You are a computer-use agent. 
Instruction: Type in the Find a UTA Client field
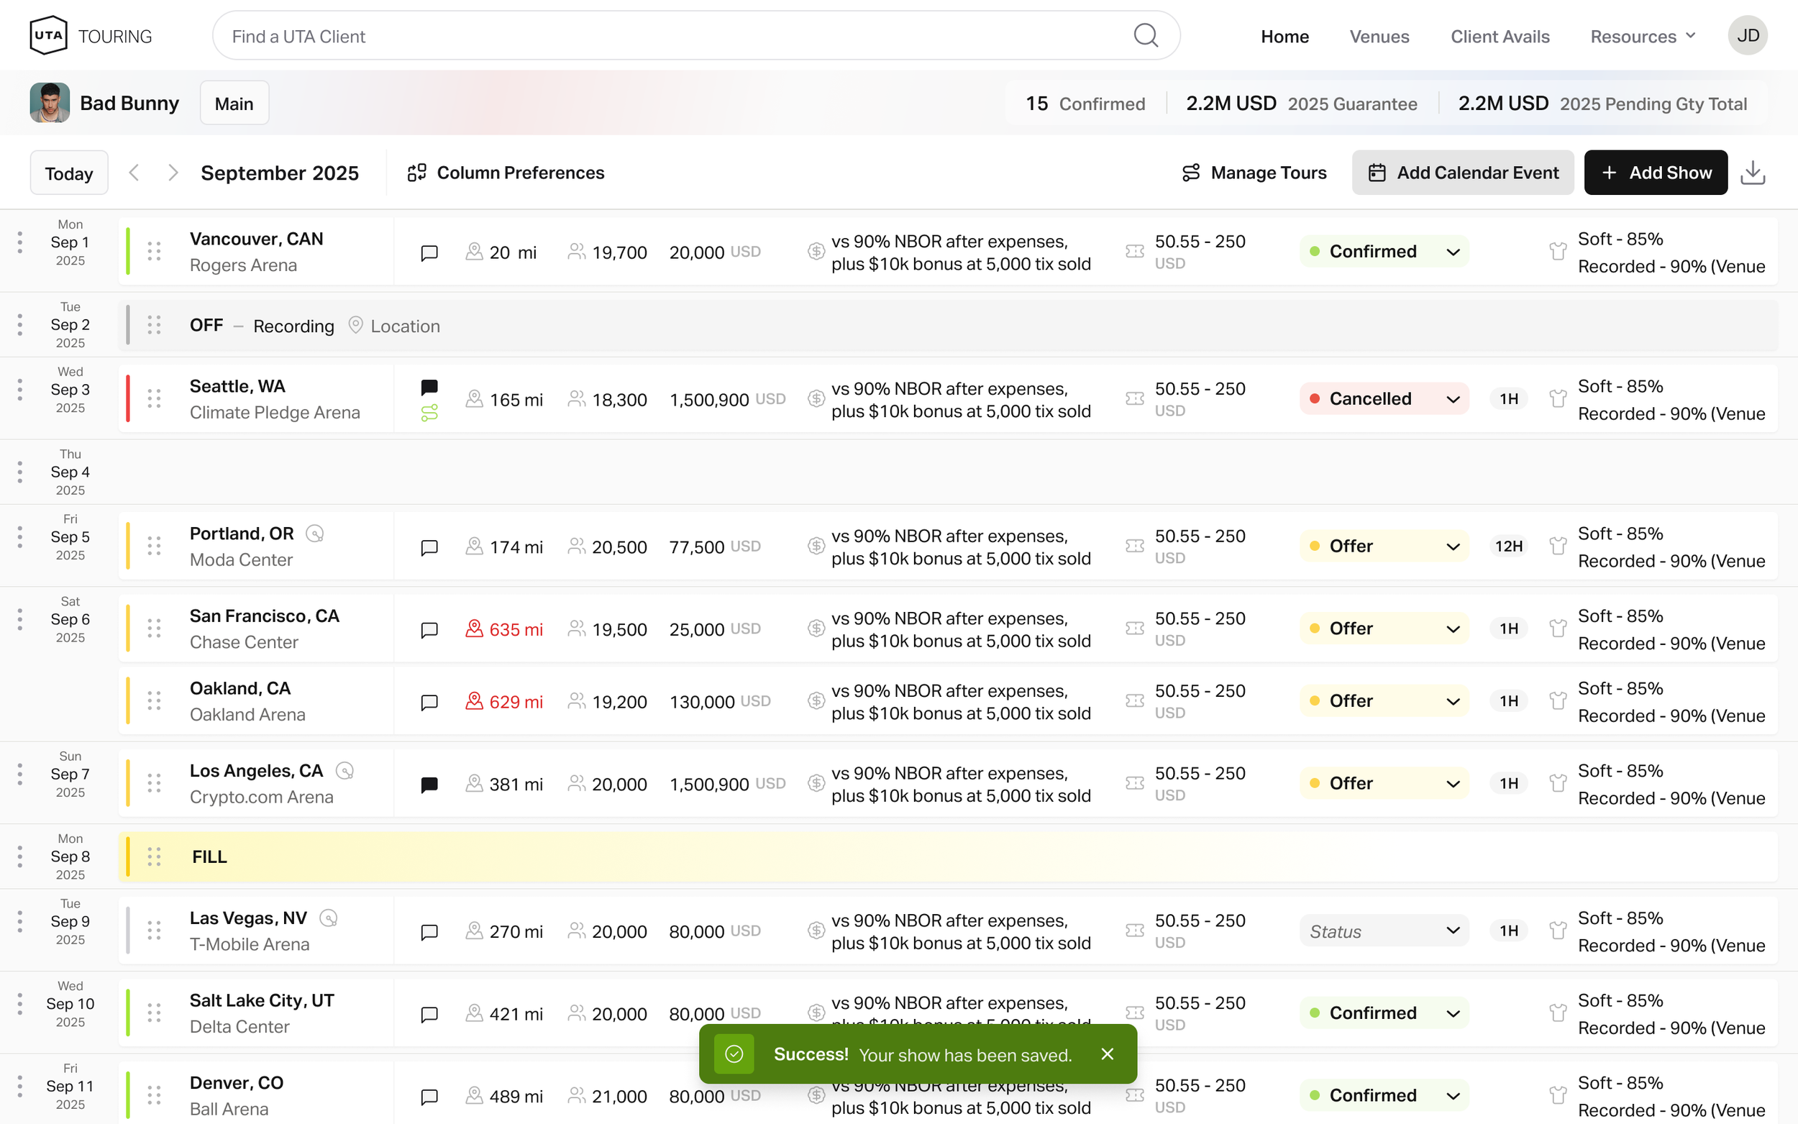669,37
